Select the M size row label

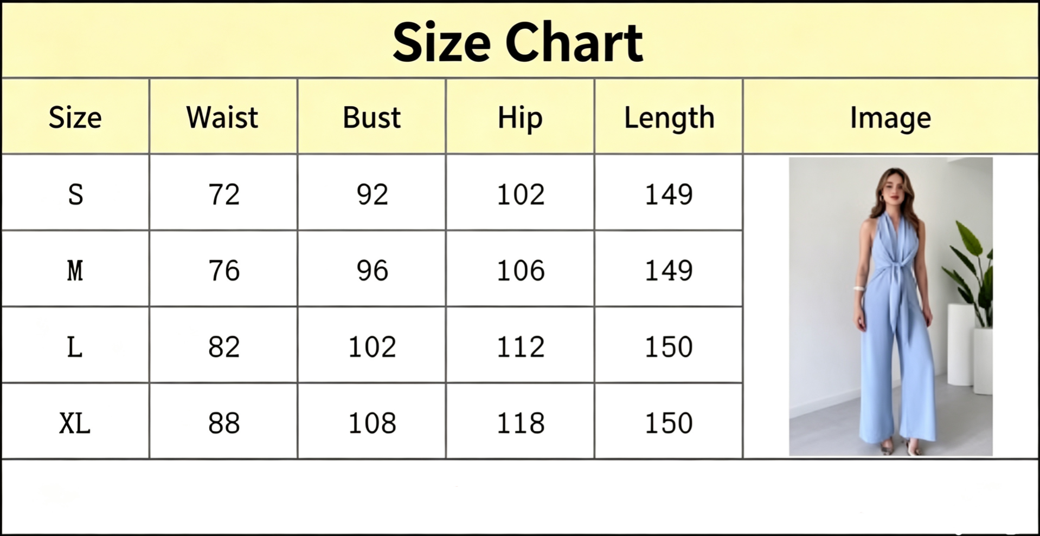(x=75, y=271)
